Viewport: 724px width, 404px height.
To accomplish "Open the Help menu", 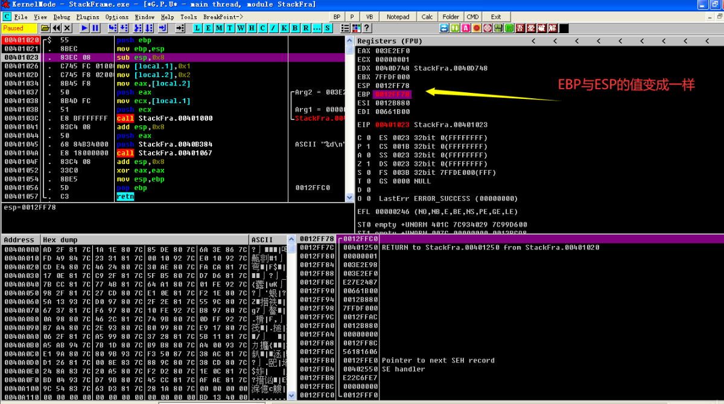I will click(x=168, y=17).
